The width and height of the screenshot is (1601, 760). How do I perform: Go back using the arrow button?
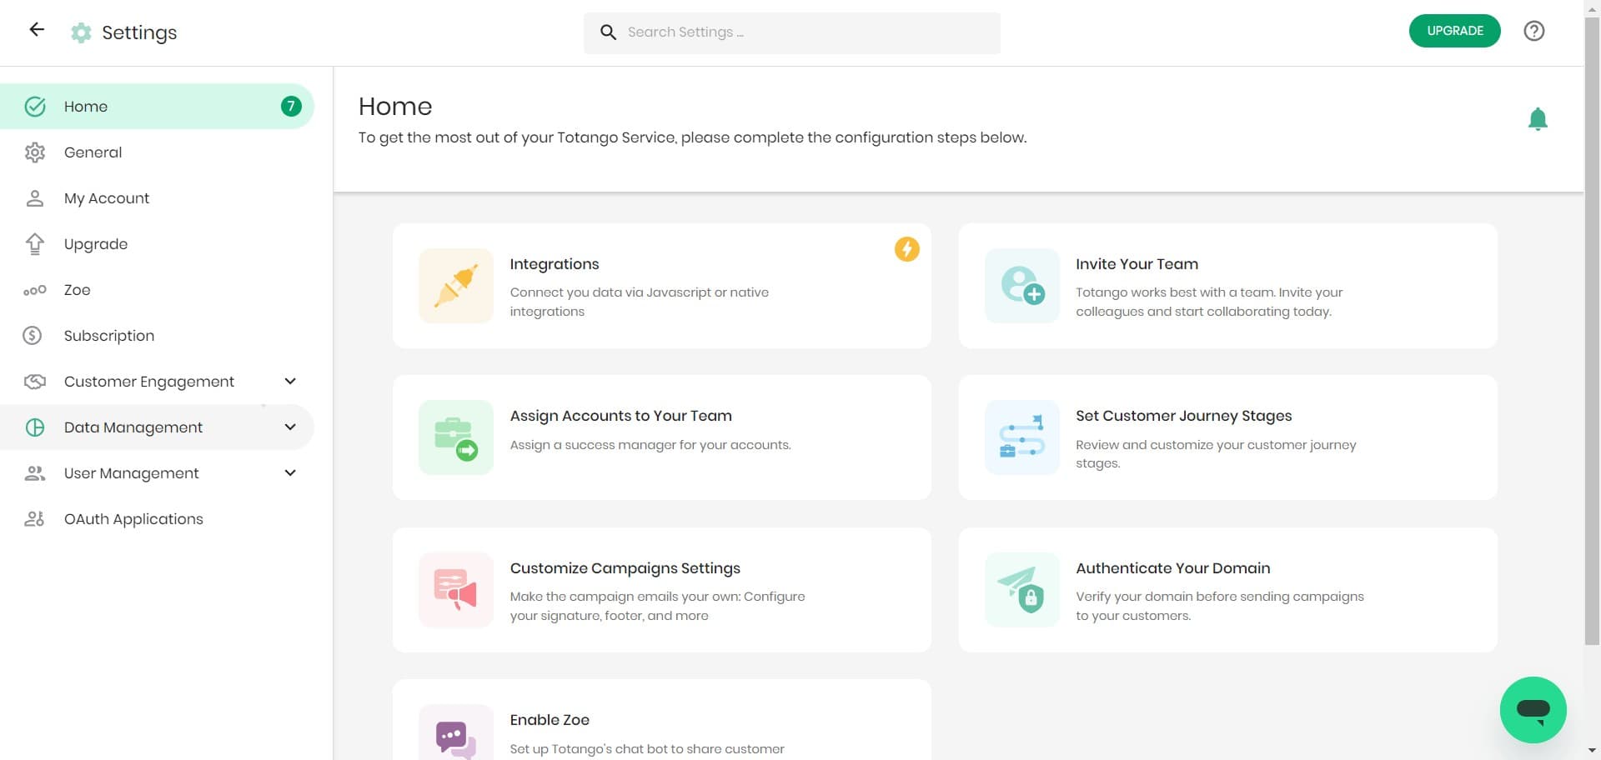click(x=36, y=29)
